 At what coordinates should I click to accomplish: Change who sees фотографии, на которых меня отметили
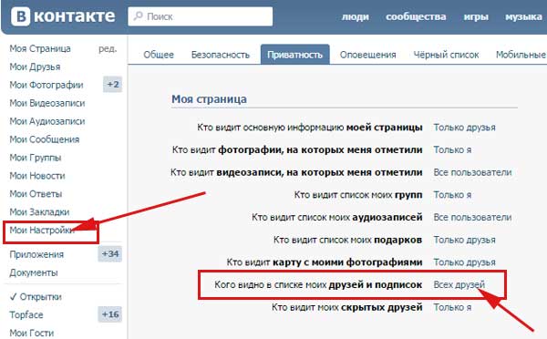[452, 150]
